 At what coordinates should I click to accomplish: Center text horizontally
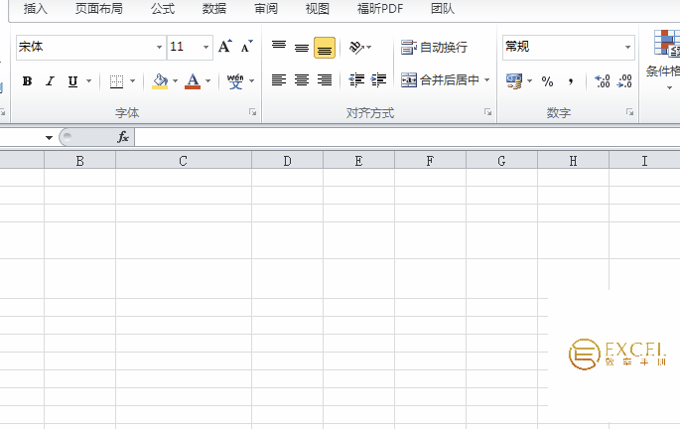coord(302,80)
